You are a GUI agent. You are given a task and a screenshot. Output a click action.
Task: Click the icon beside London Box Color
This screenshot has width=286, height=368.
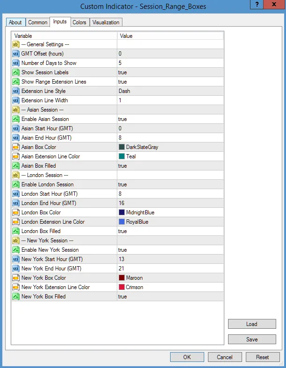[16, 212]
